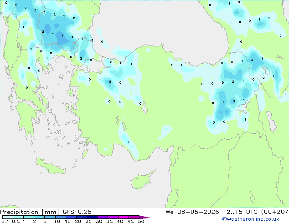Image resolution: width=289 pixels, height=223 pixels.
Task: Click the weatheronline.co.uk copyright link
Action: point(251,219)
